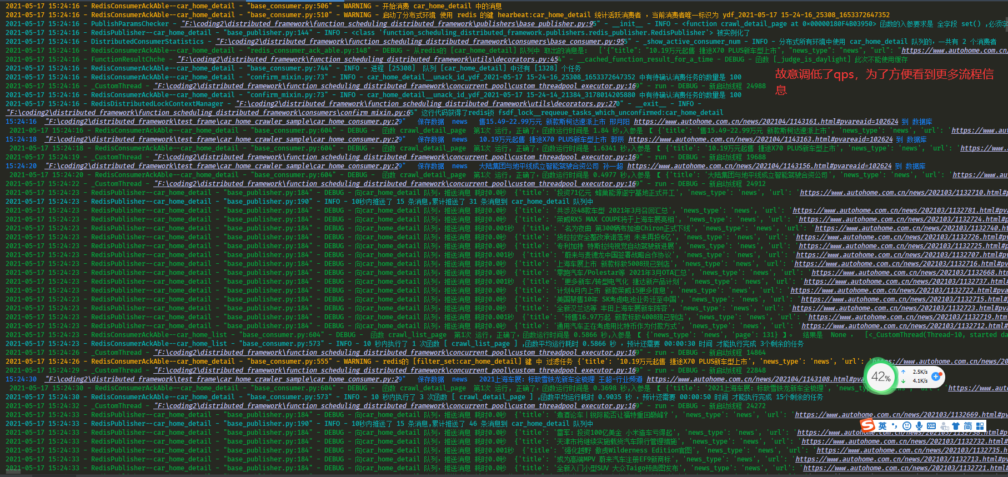
Task: Open base_publisher.py:95 file path link
Action: pos(388,24)
